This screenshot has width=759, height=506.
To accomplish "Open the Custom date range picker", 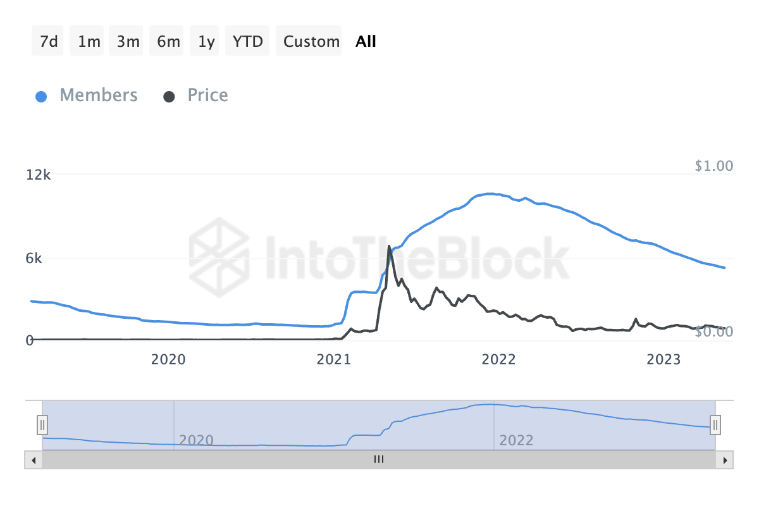I will click(311, 42).
